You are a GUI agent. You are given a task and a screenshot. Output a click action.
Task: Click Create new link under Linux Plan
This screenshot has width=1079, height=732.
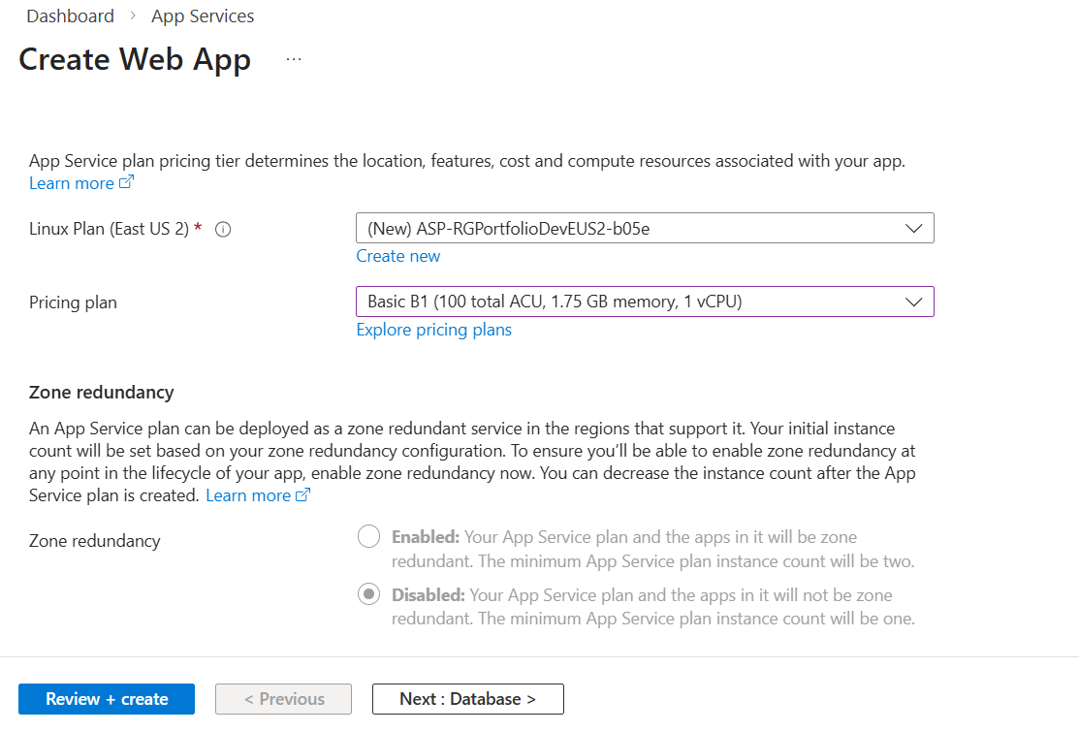[x=397, y=256]
